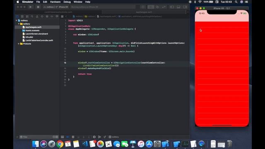Open the Apple menu
This screenshot has width=265, height=149.
[18, 2]
